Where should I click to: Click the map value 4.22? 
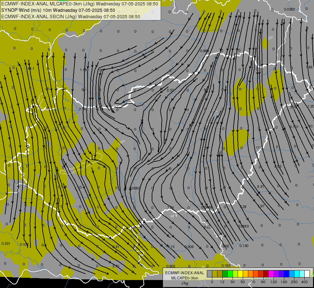pos(207,227)
